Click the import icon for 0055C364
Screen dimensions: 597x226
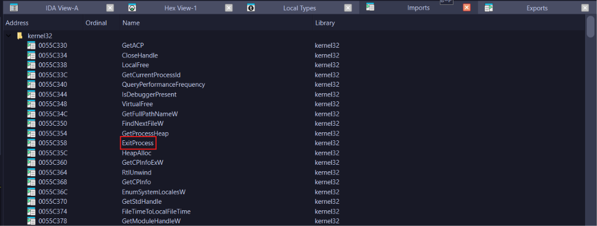click(31, 172)
